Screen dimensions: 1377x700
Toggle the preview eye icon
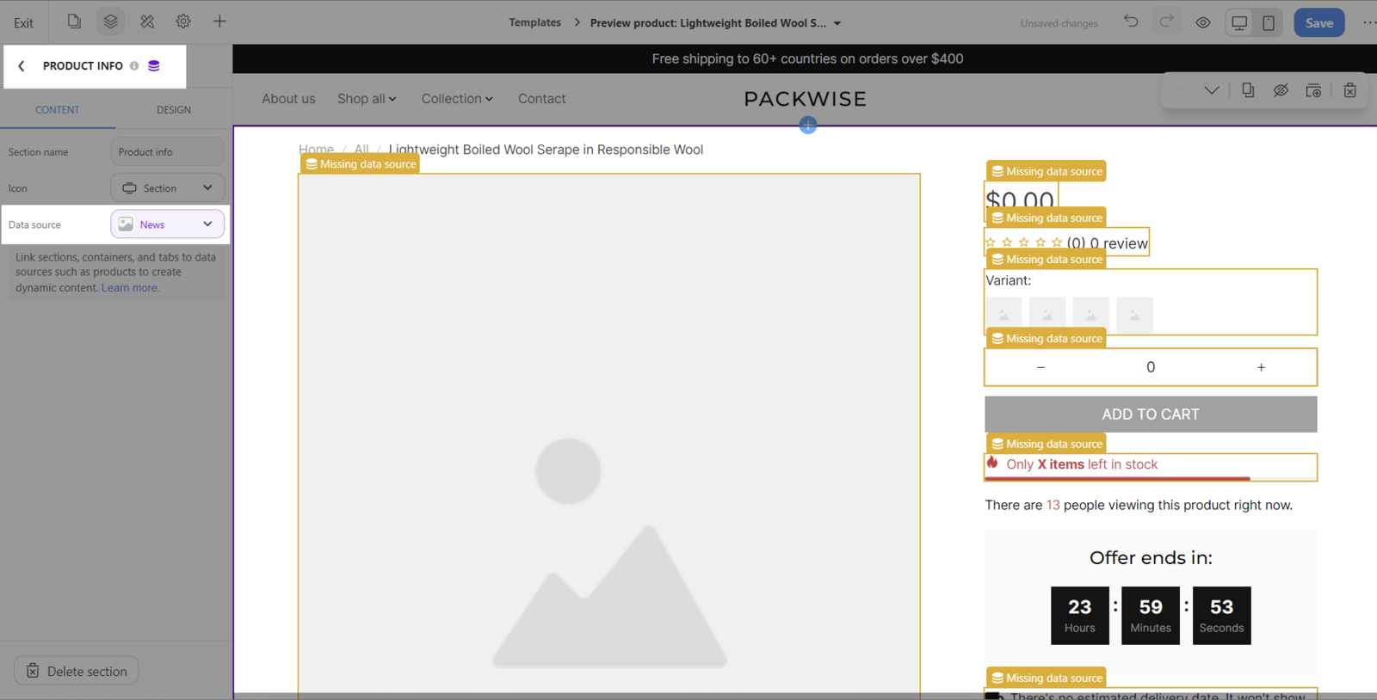tap(1203, 22)
